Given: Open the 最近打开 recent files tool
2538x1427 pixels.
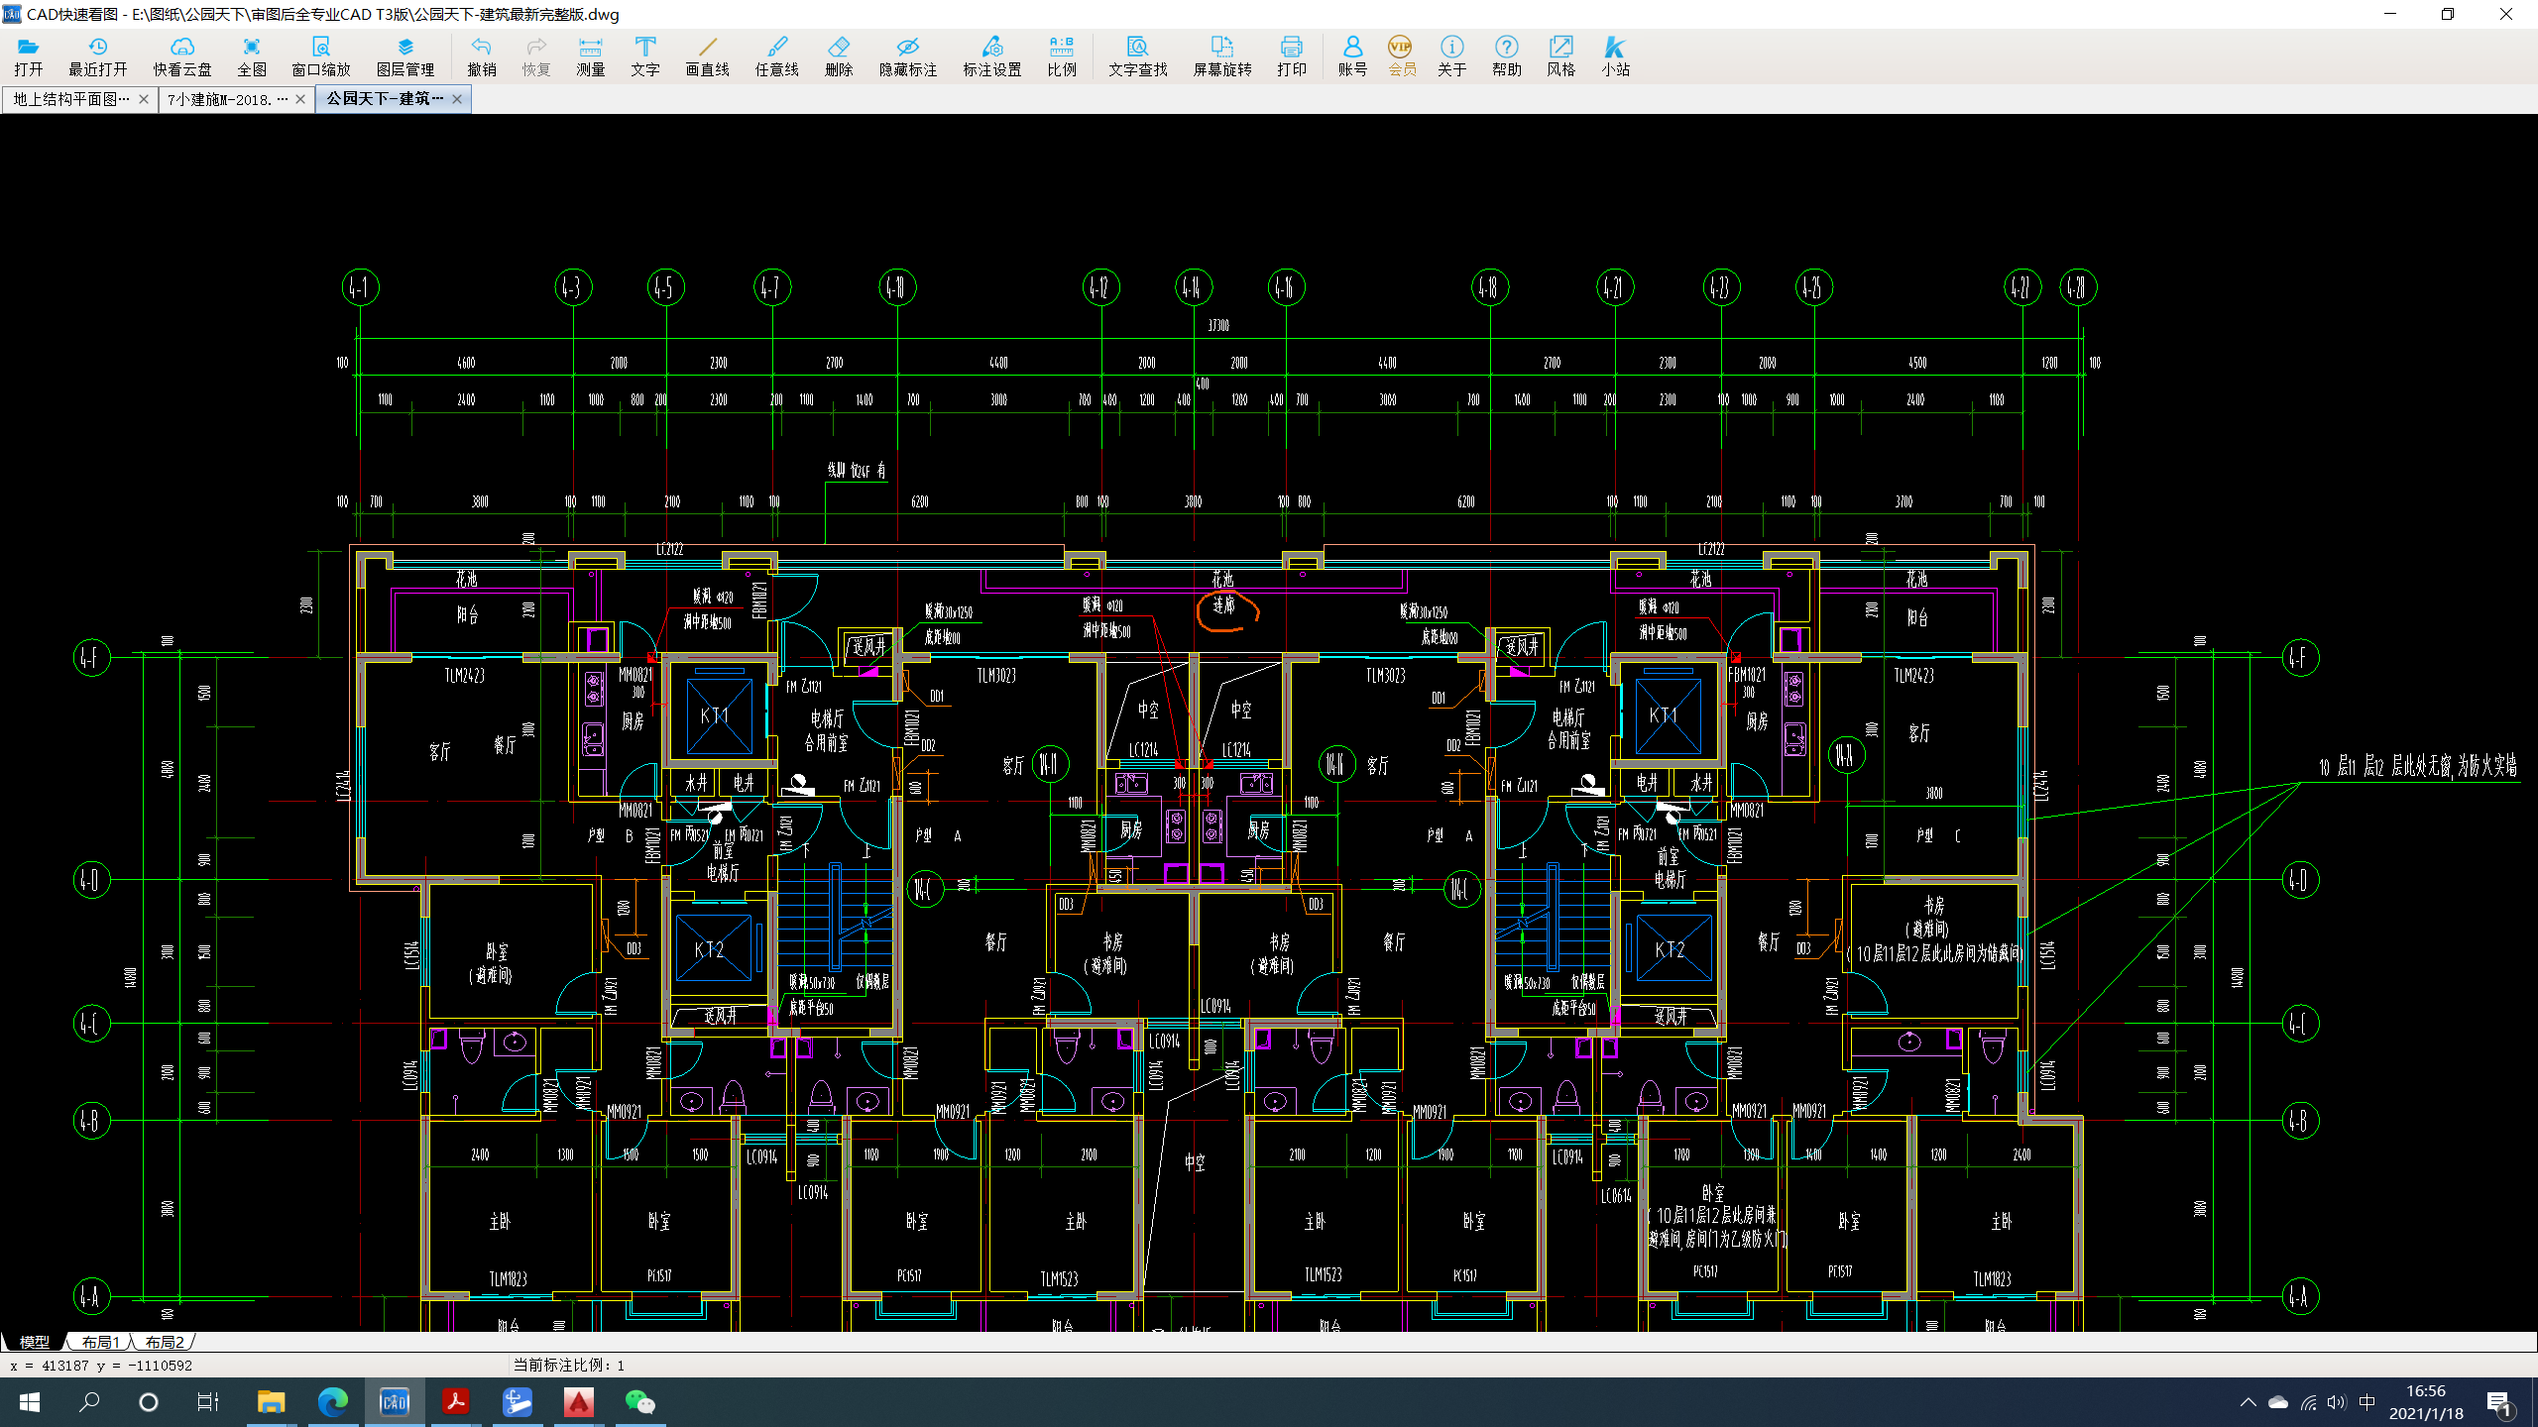Looking at the screenshot, I should [98, 56].
